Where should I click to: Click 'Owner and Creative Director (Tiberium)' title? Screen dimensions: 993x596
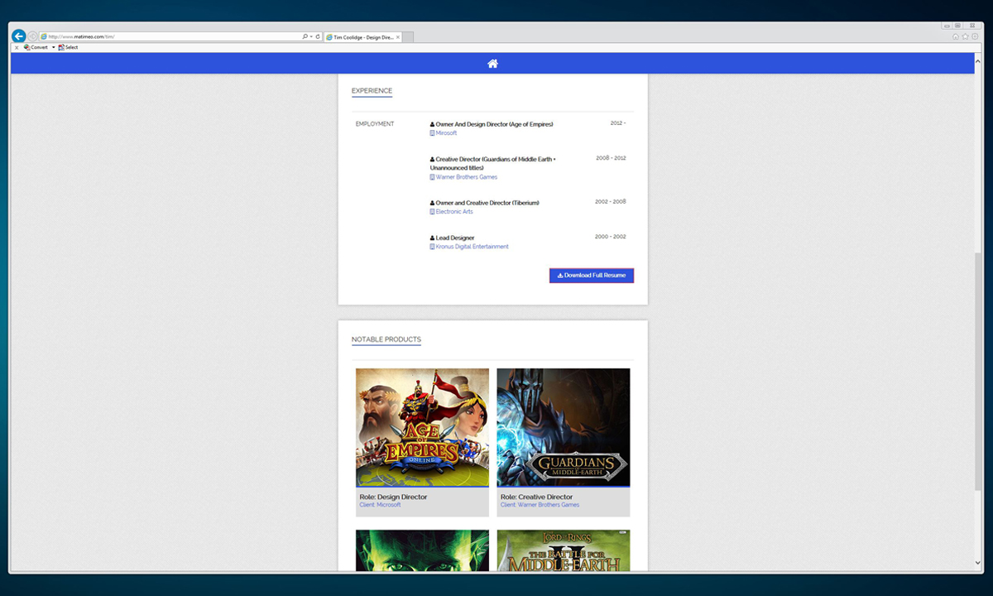coord(487,203)
